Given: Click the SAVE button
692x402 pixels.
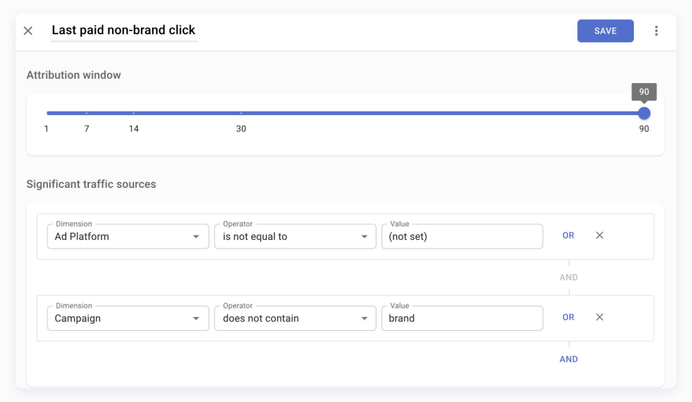Looking at the screenshot, I should click(605, 31).
